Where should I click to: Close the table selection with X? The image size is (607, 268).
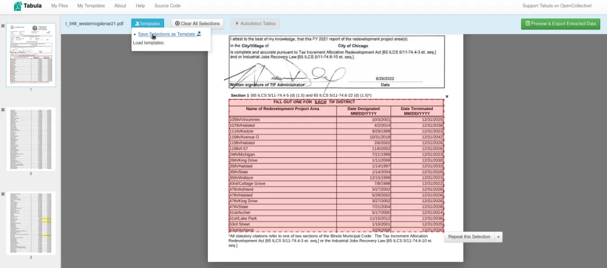pyautogui.click(x=447, y=96)
